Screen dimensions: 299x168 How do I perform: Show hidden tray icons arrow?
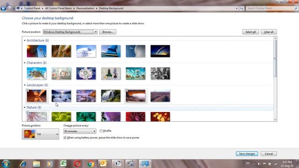pyautogui.click(x=254, y=164)
